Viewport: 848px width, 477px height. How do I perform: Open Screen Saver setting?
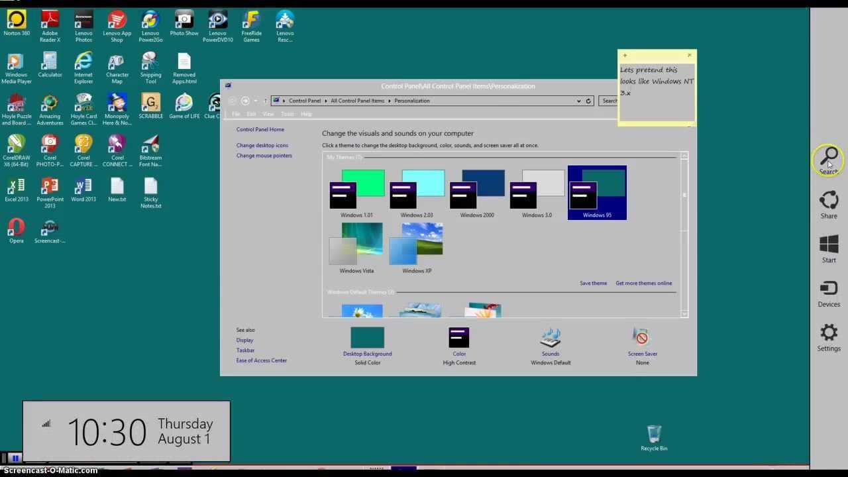(643, 346)
